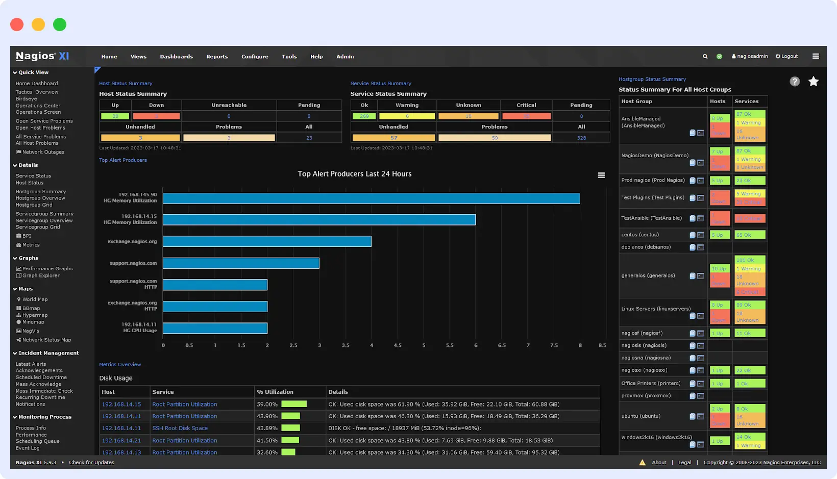Click the Logout power icon
The image size is (837, 479).
tap(777, 56)
